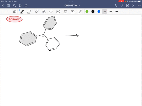Choose the green pen color
The height and width of the screenshot is (106, 142).
point(87,11)
